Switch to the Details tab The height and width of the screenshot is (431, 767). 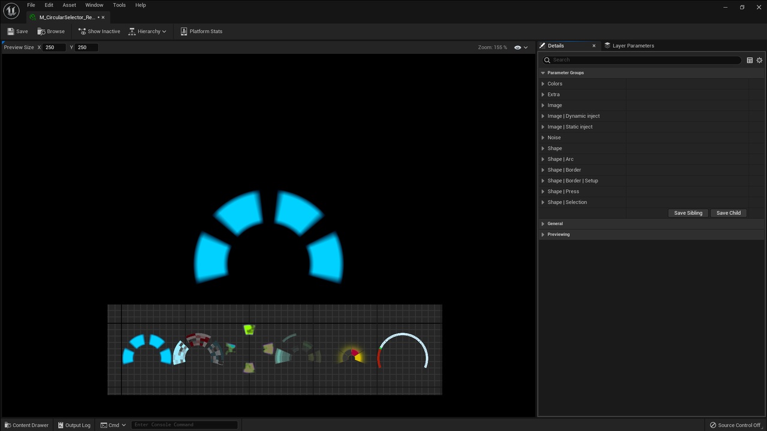[555, 45]
